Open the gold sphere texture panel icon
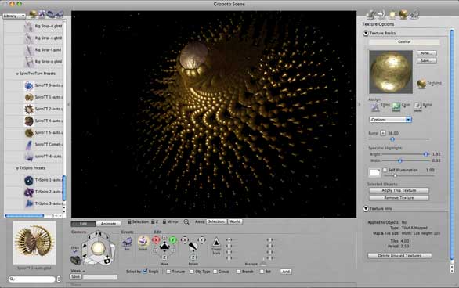 click(x=403, y=14)
